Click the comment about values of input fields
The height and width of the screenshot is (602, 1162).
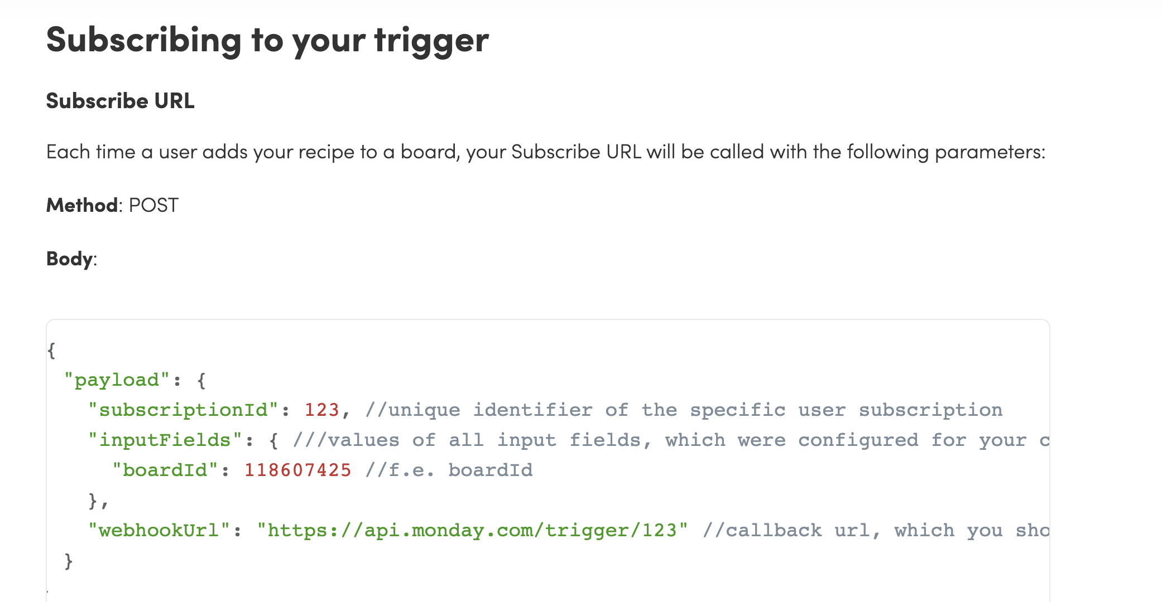pyautogui.click(x=671, y=440)
